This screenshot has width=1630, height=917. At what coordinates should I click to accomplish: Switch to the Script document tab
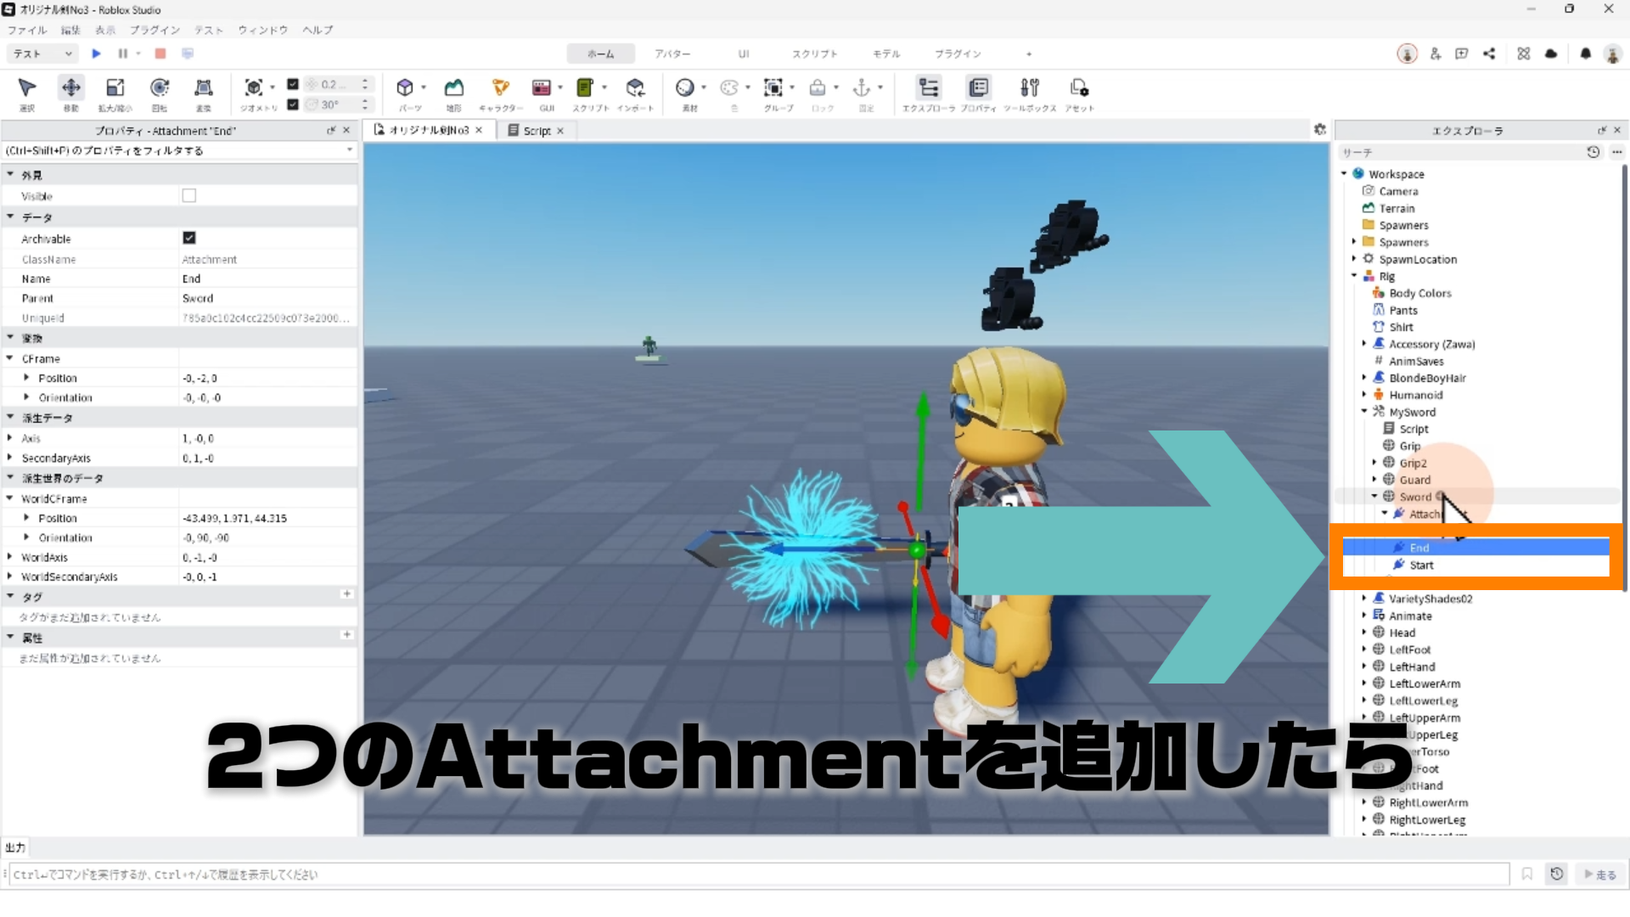tap(536, 131)
